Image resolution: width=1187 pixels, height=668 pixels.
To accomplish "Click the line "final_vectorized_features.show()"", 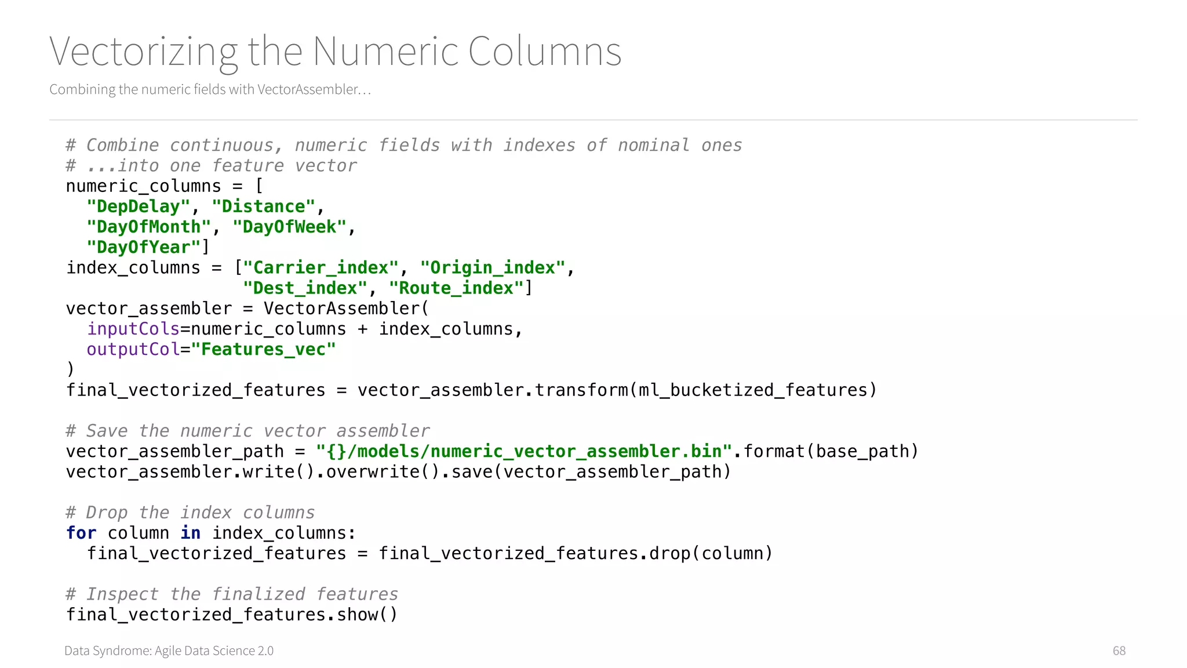I will 232,615.
